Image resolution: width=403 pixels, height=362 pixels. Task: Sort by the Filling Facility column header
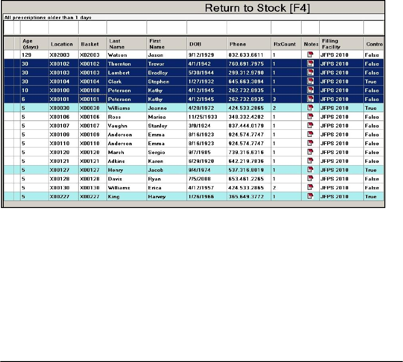coord(342,44)
